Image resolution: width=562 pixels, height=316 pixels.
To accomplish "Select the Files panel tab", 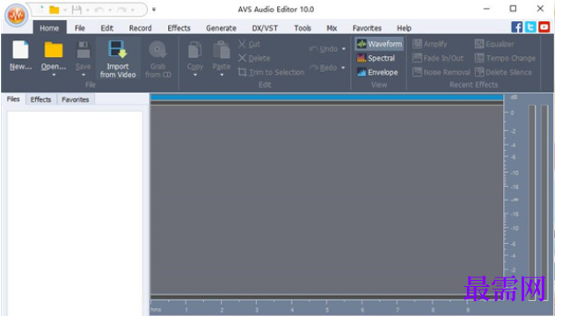I will point(13,99).
